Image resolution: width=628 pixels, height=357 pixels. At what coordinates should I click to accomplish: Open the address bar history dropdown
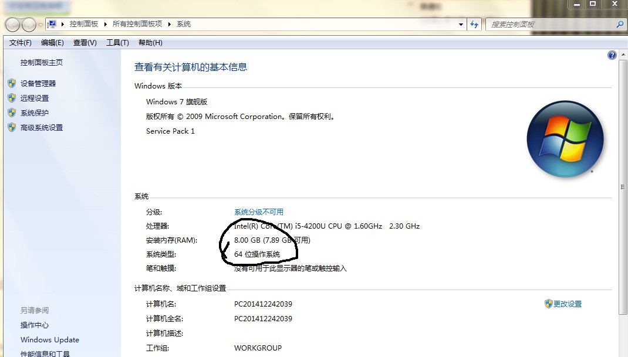point(461,25)
